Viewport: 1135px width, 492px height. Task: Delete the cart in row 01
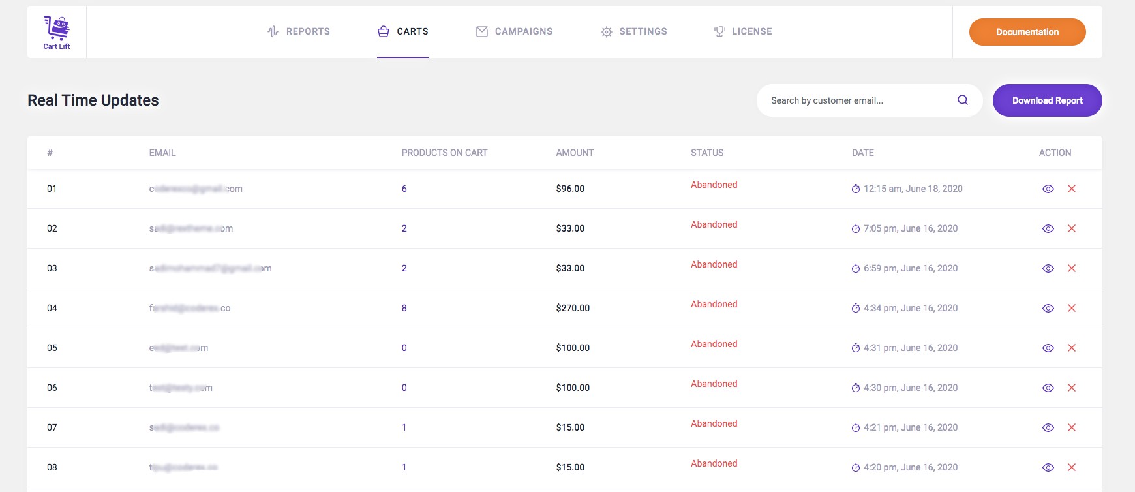tap(1072, 189)
